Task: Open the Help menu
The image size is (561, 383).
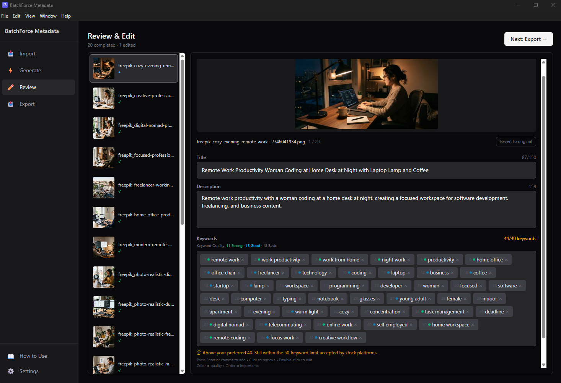Action: (x=66, y=16)
